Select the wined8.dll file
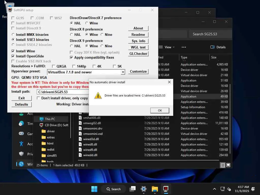The width and height of the screenshot is (260, 195). pyautogui.click(x=90, y=144)
